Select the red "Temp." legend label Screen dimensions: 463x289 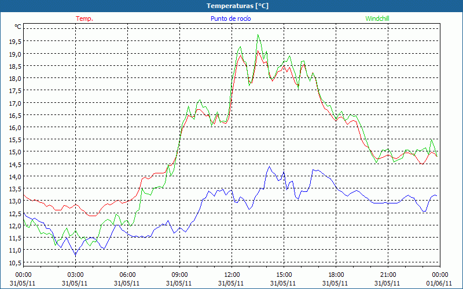(84, 18)
